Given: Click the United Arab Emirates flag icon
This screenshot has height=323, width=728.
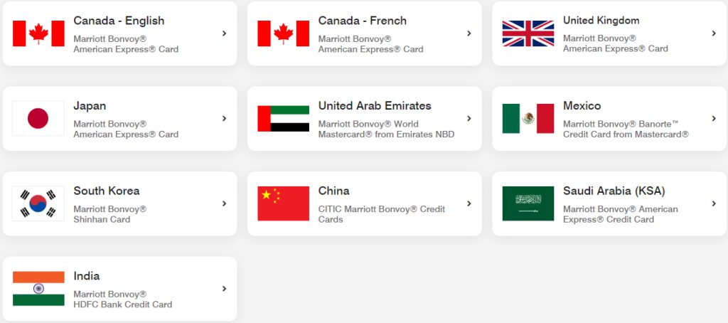Looking at the screenshot, I should (x=283, y=119).
